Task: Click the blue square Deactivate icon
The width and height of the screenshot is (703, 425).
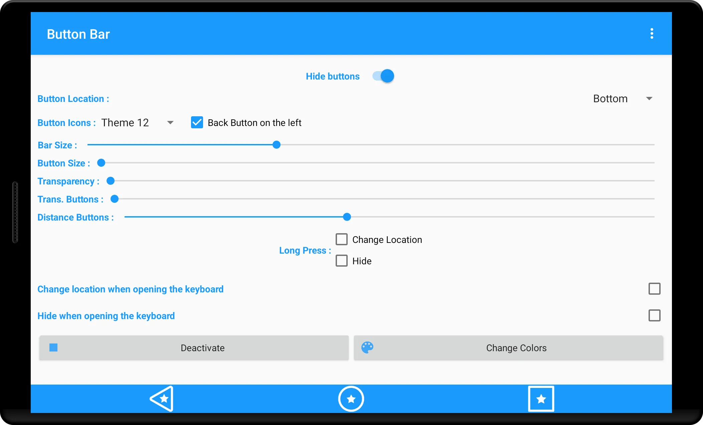Action: pyautogui.click(x=53, y=347)
